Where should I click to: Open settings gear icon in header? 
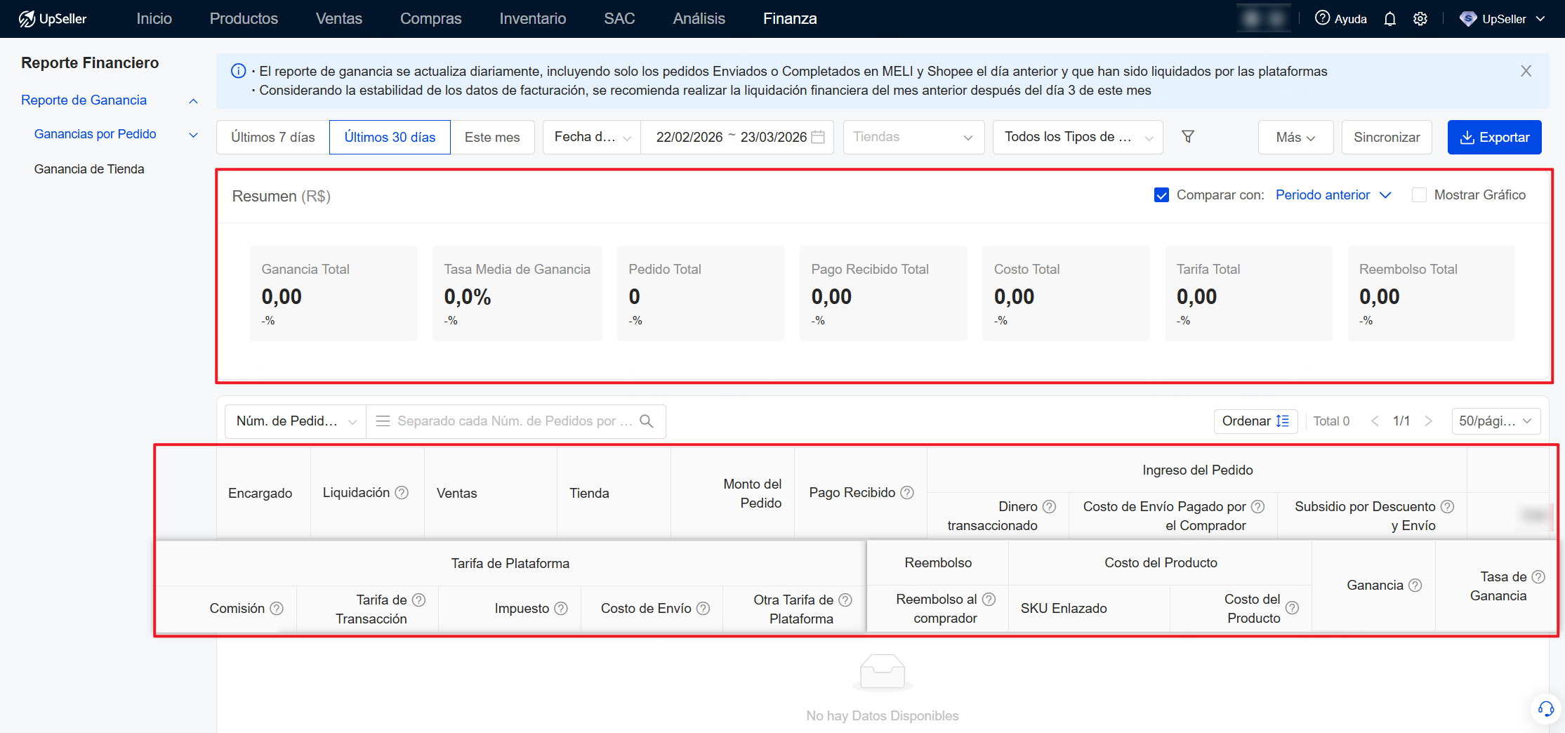[x=1420, y=19]
